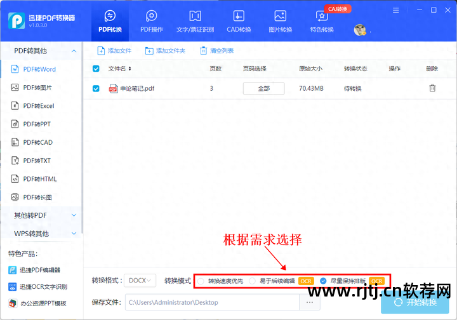
Task: Click the 全部 page selection button
Action: (x=264, y=88)
